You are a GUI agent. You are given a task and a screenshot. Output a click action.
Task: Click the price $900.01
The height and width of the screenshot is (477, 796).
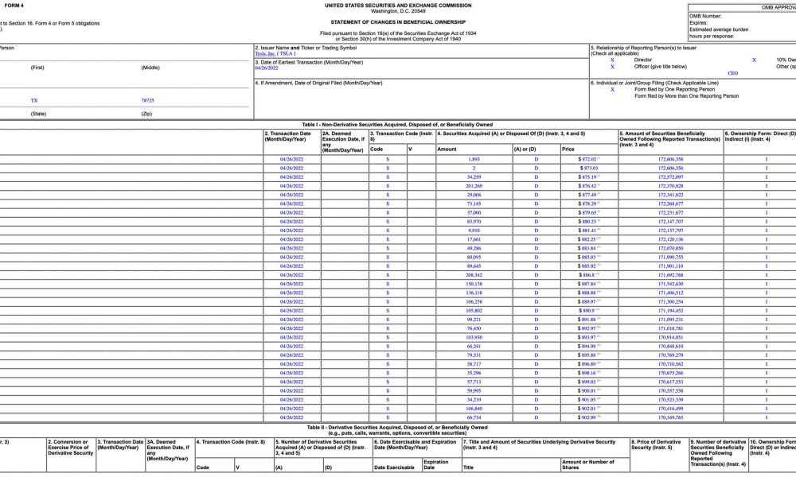point(587,391)
